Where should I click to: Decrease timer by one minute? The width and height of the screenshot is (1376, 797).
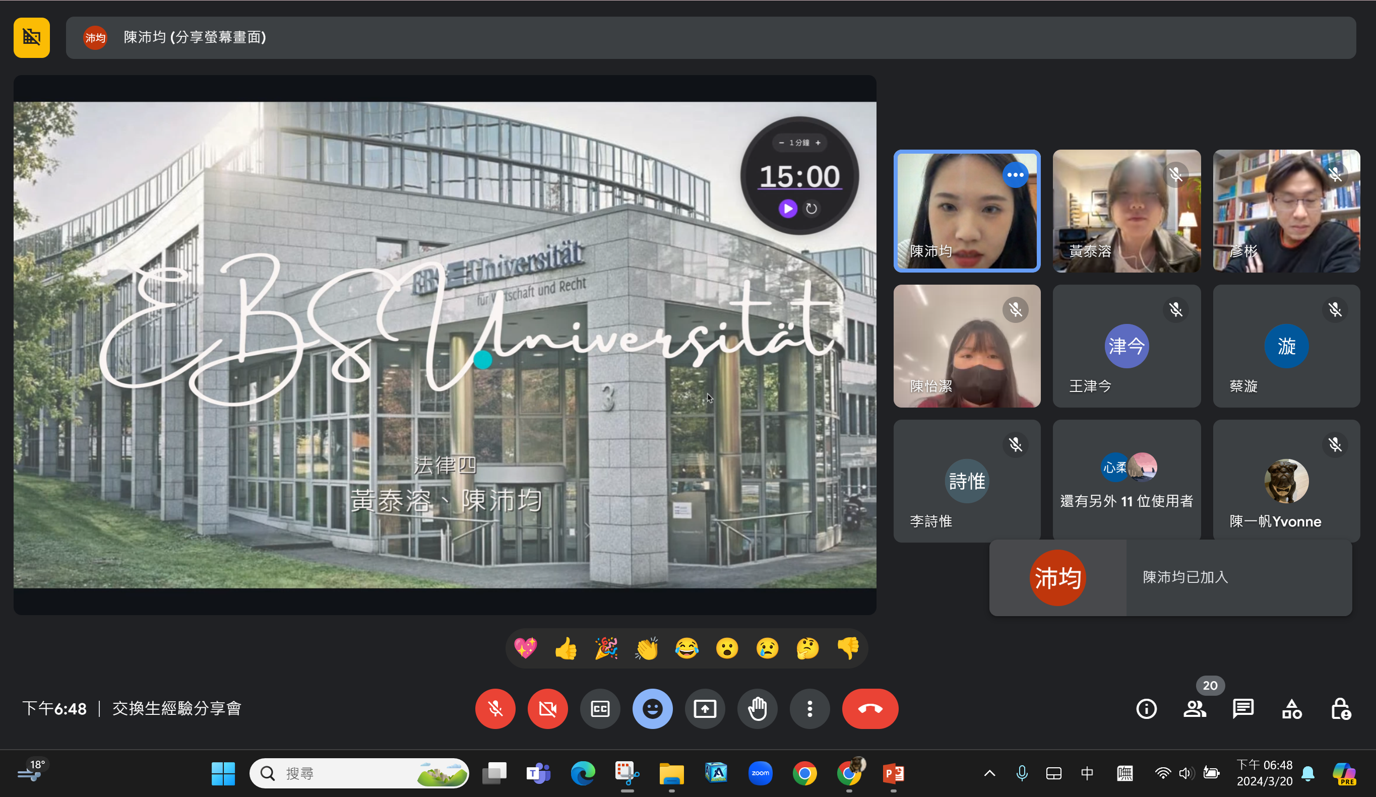781,143
